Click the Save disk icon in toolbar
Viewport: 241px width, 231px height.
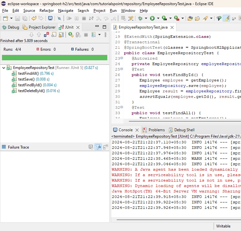(x=17, y=19)
